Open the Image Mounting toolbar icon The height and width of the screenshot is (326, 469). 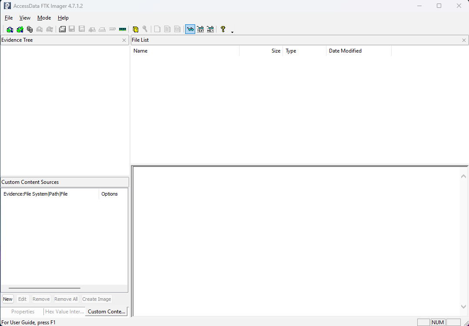[x=30, y=29]
